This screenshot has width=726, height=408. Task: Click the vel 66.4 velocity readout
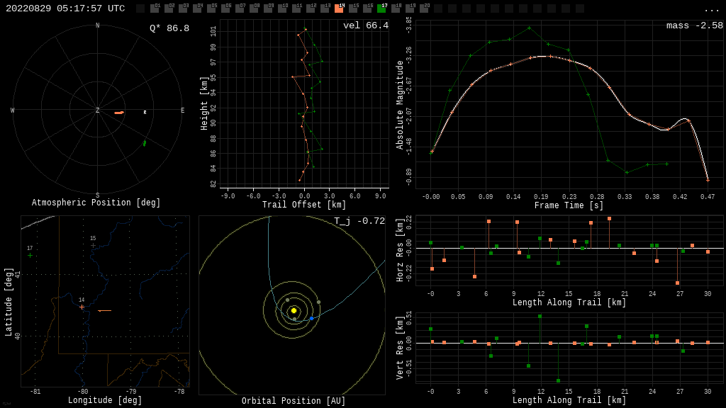pos(365,25)
